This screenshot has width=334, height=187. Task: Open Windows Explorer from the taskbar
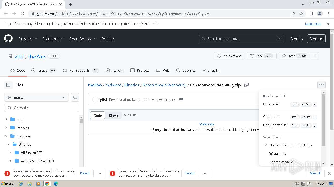click(29, 184)
